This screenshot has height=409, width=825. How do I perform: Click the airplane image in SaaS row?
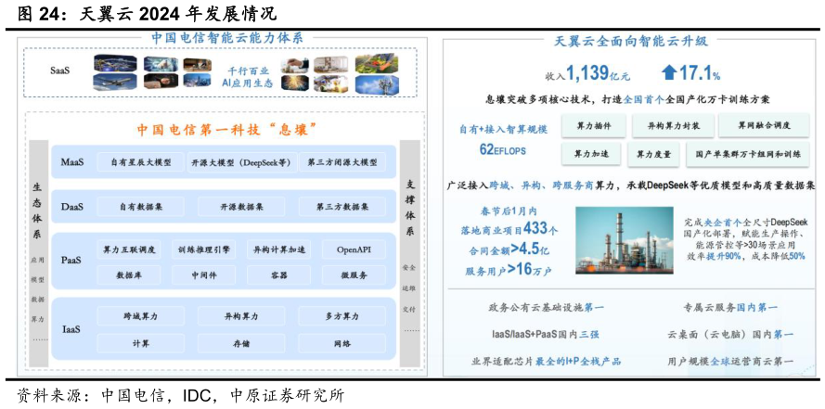(x=115, y=82)
